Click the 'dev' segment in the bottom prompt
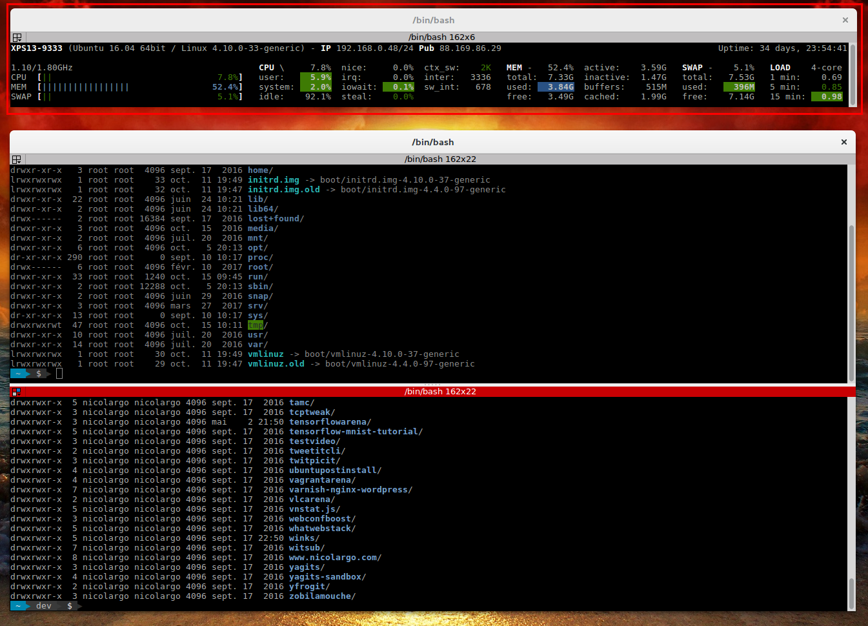Viewport: 868px width, 626px height. point(43,605)
